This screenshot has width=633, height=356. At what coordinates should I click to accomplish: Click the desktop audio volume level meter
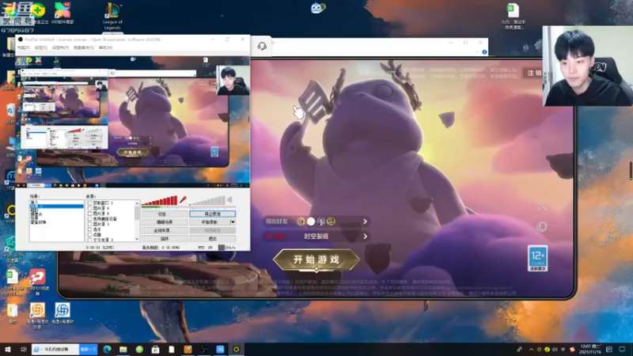pos(207,200)
